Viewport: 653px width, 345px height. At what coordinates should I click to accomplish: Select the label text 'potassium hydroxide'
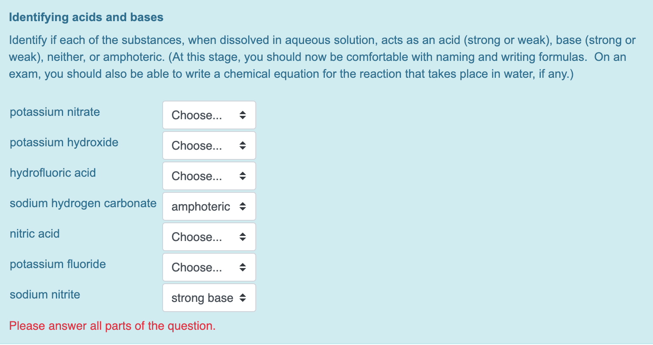[64, 142]
